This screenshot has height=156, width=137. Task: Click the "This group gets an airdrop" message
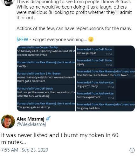(46, 105)
